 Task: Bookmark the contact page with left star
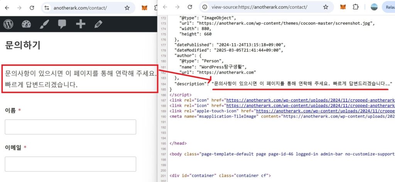(x=127, y=8)
